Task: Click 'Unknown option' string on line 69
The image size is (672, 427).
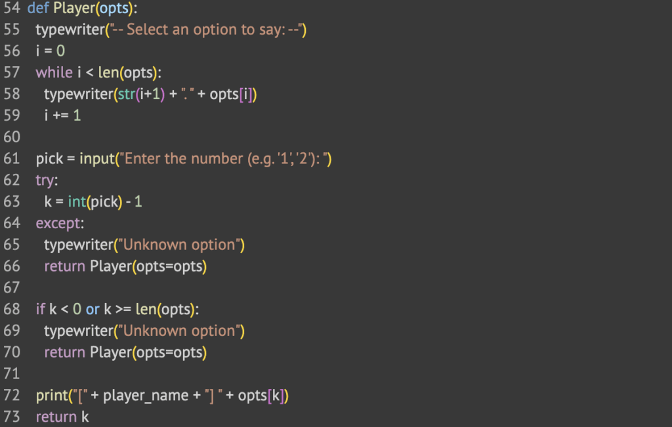Action: [179, 331]
